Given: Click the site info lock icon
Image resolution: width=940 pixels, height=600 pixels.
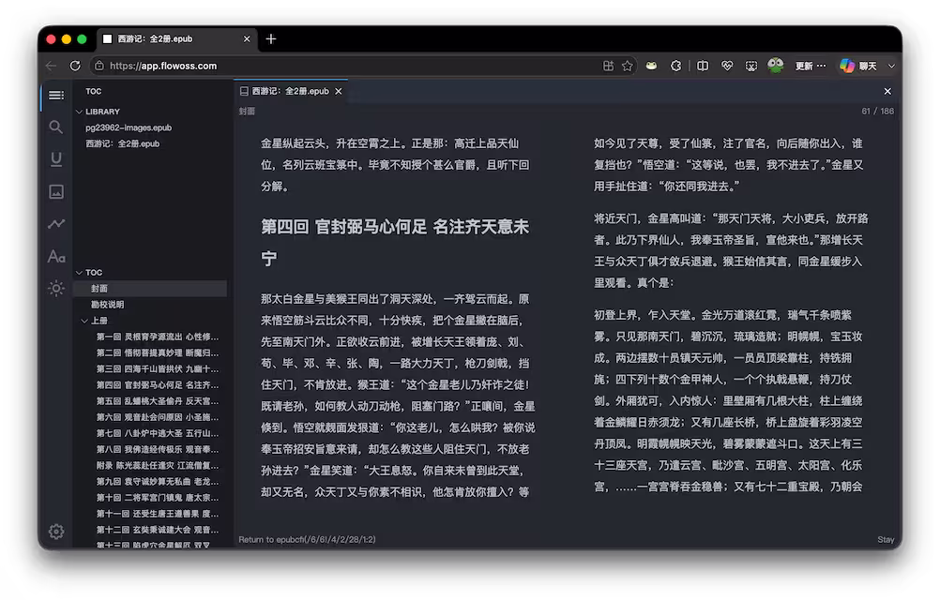Looking at the screenshot, I should pyautogui.click(x=99, y=66).
